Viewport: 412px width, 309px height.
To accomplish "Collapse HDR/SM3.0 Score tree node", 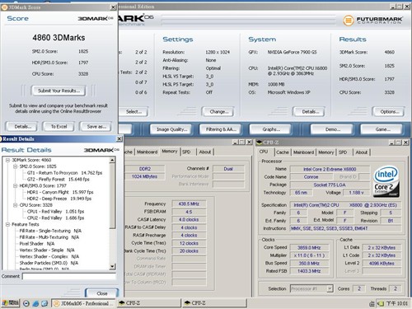I will click(x=16, y=186).
